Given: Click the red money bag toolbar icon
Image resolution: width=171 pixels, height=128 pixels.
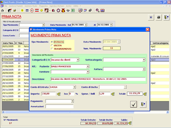Looking at the screenshot, I should coord(63,11).
